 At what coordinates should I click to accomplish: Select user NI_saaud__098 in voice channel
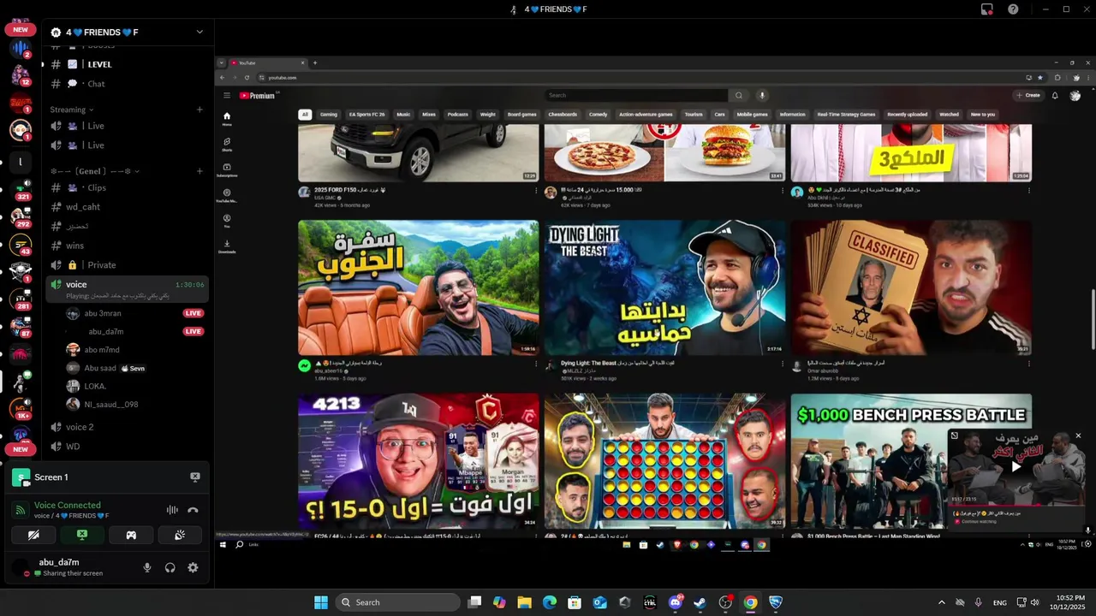click(x=135, y=404)
